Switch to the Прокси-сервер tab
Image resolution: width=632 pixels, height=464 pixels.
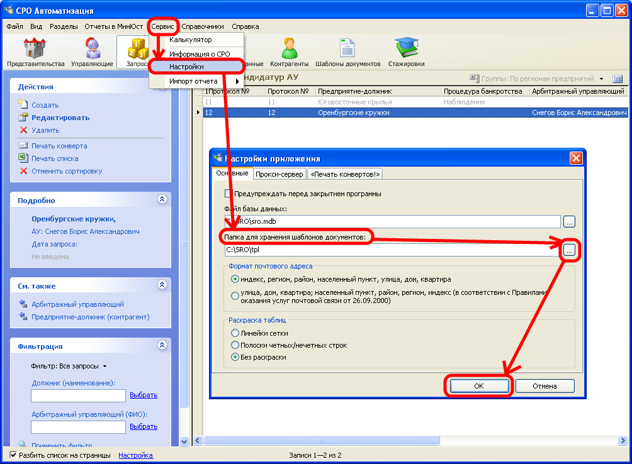[280, 174]
